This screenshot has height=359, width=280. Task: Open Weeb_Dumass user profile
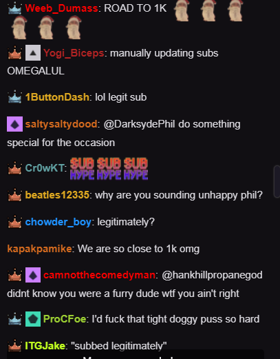[x=61, y=8]
